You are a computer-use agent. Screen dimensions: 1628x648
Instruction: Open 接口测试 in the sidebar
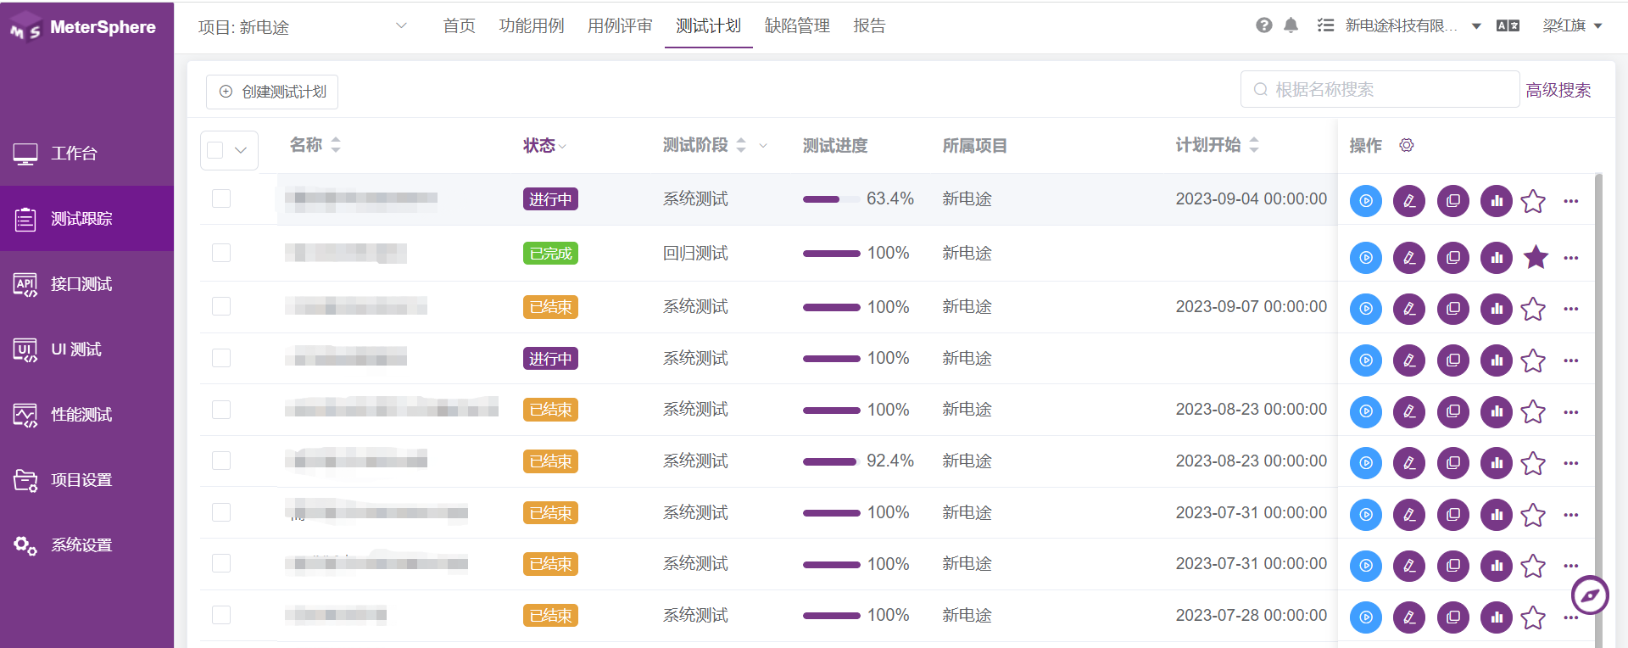(81, 284)
